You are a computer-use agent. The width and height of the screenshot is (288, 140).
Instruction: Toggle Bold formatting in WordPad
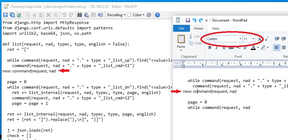[210, 47]
